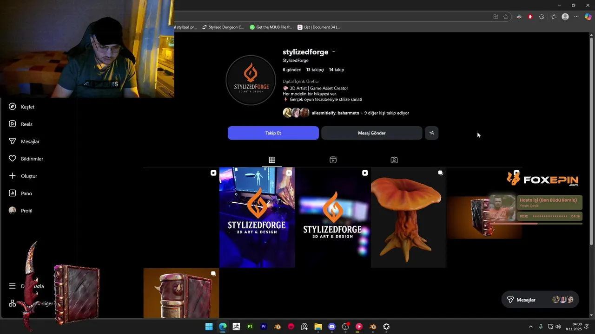This screenshot has width=595, height=334.
Task: Open the 13 takipçi followers list
Action: (315, 70)
